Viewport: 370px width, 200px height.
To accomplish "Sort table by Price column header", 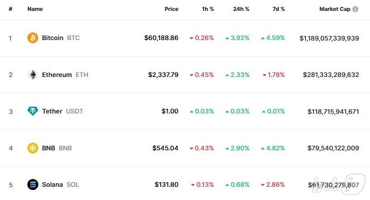I will pos(172,9).
